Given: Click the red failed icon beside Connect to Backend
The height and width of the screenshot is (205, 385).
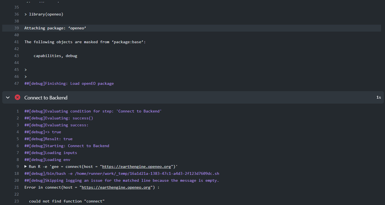Looking at the screenshot, I should tap(17, 98).
